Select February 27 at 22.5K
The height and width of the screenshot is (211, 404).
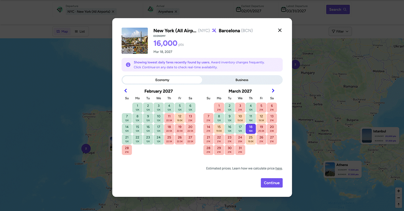click(x=190, y=139)
